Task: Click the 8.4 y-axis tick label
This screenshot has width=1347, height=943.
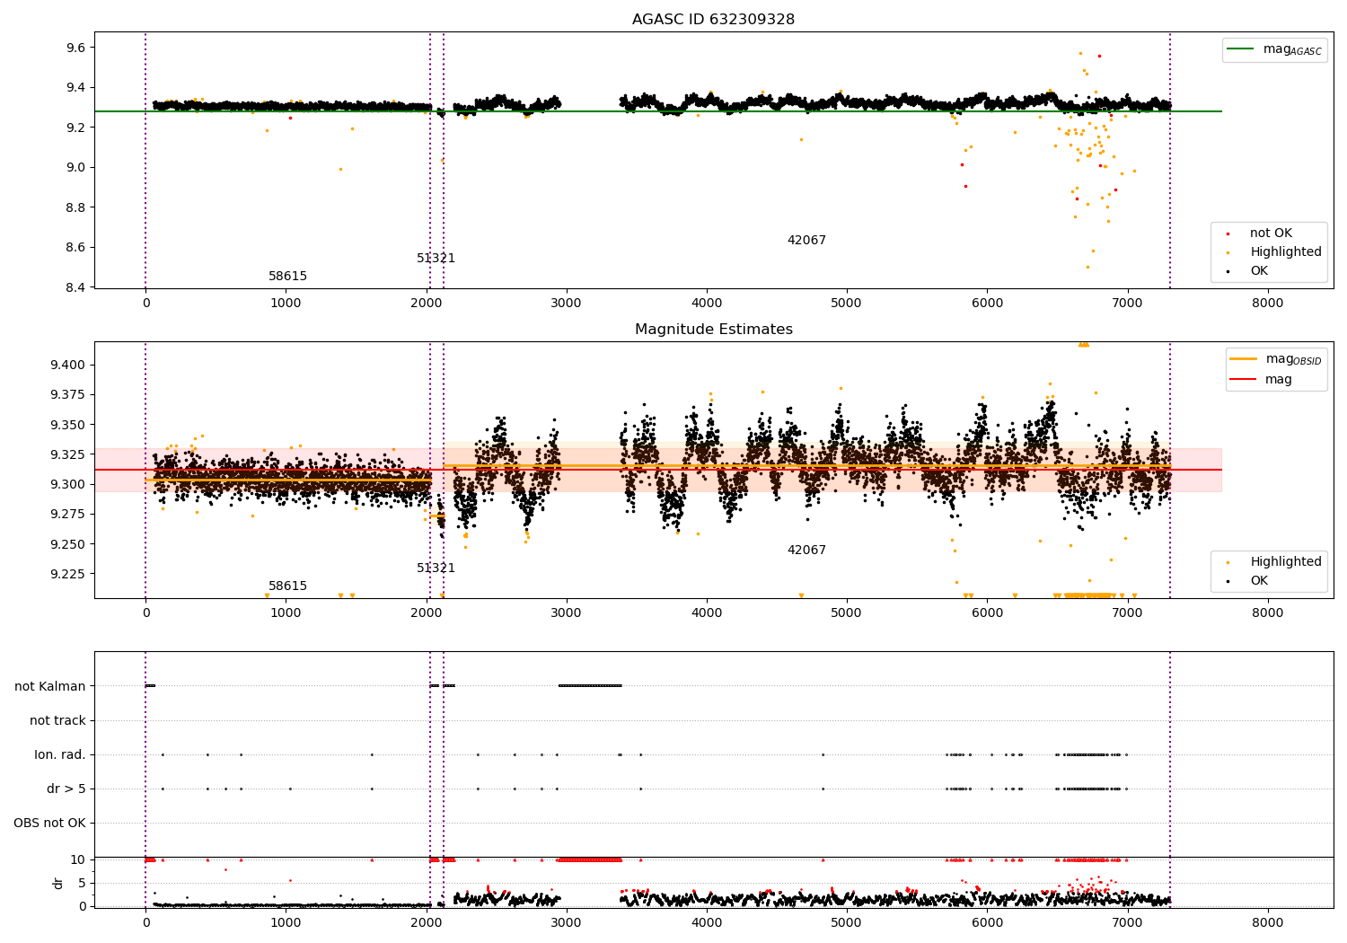Action: tap(78, 287)
